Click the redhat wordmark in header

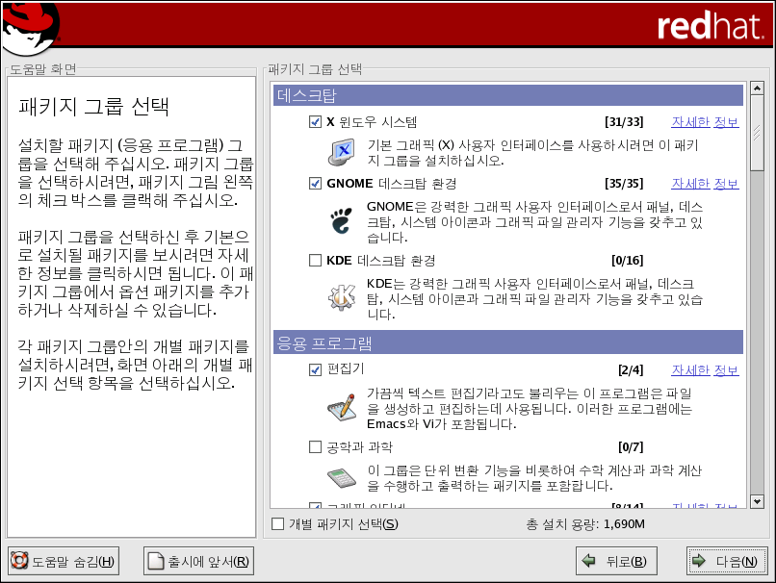coord(710,27)
